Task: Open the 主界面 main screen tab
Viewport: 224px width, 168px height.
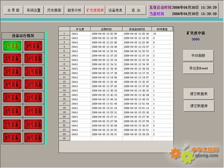Action: [x=13, y=10]
